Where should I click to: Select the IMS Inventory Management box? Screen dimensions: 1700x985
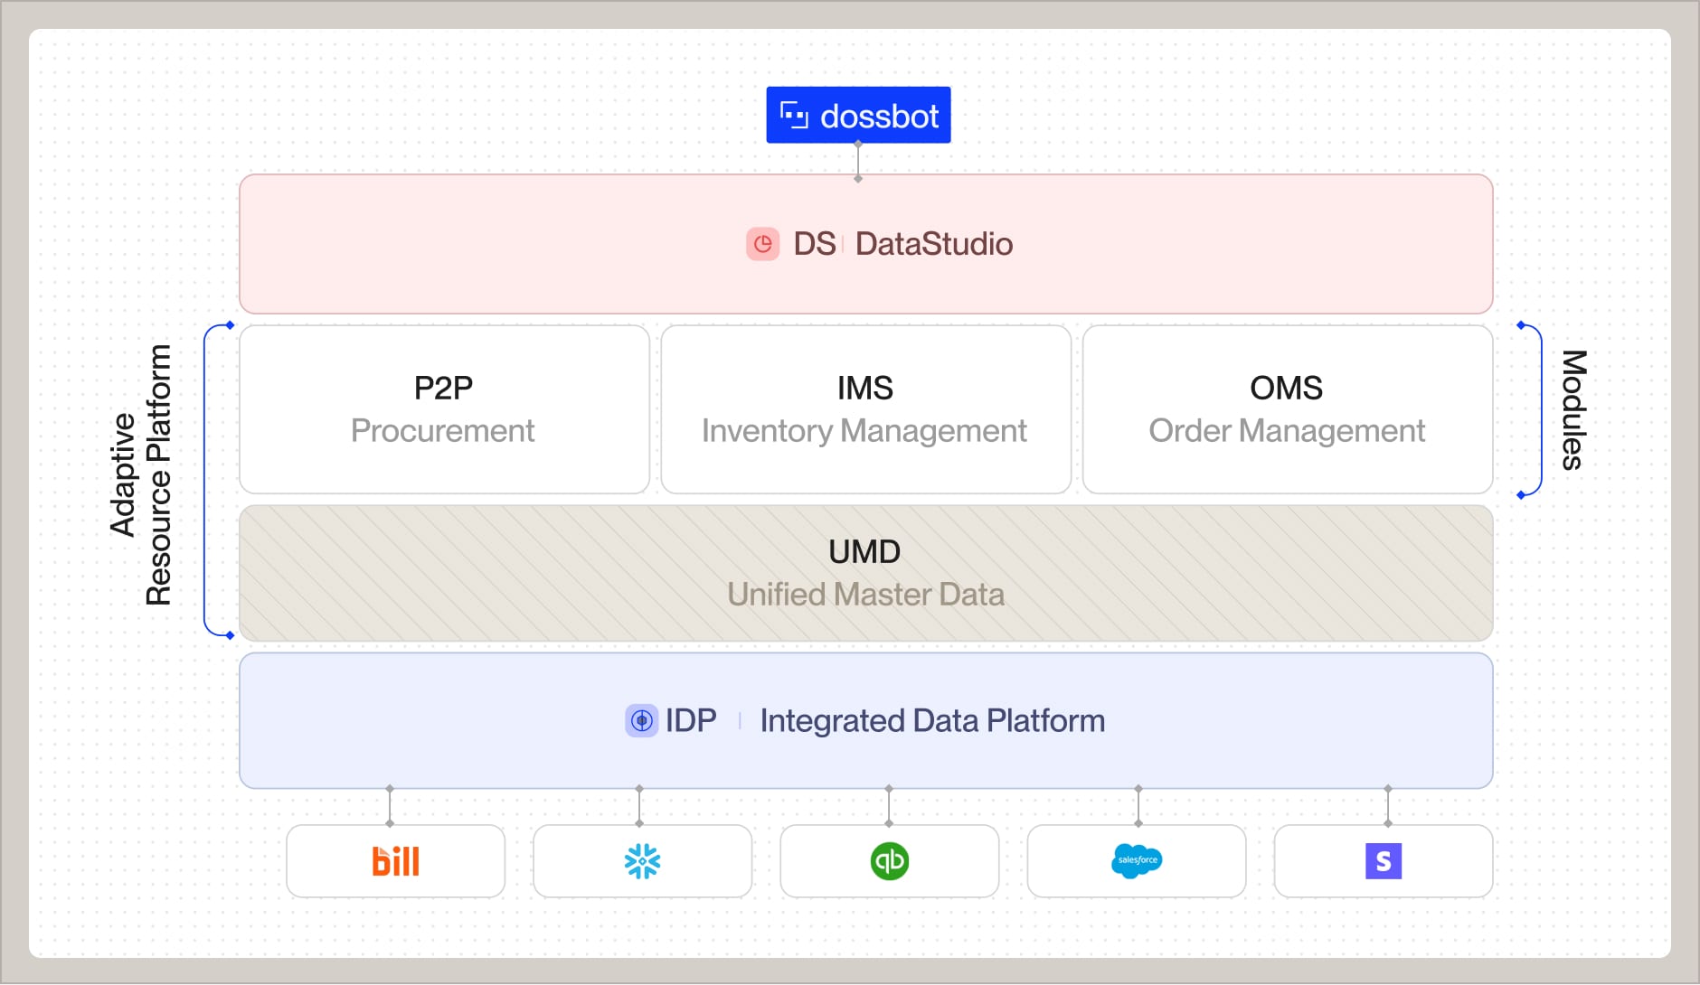865,408
